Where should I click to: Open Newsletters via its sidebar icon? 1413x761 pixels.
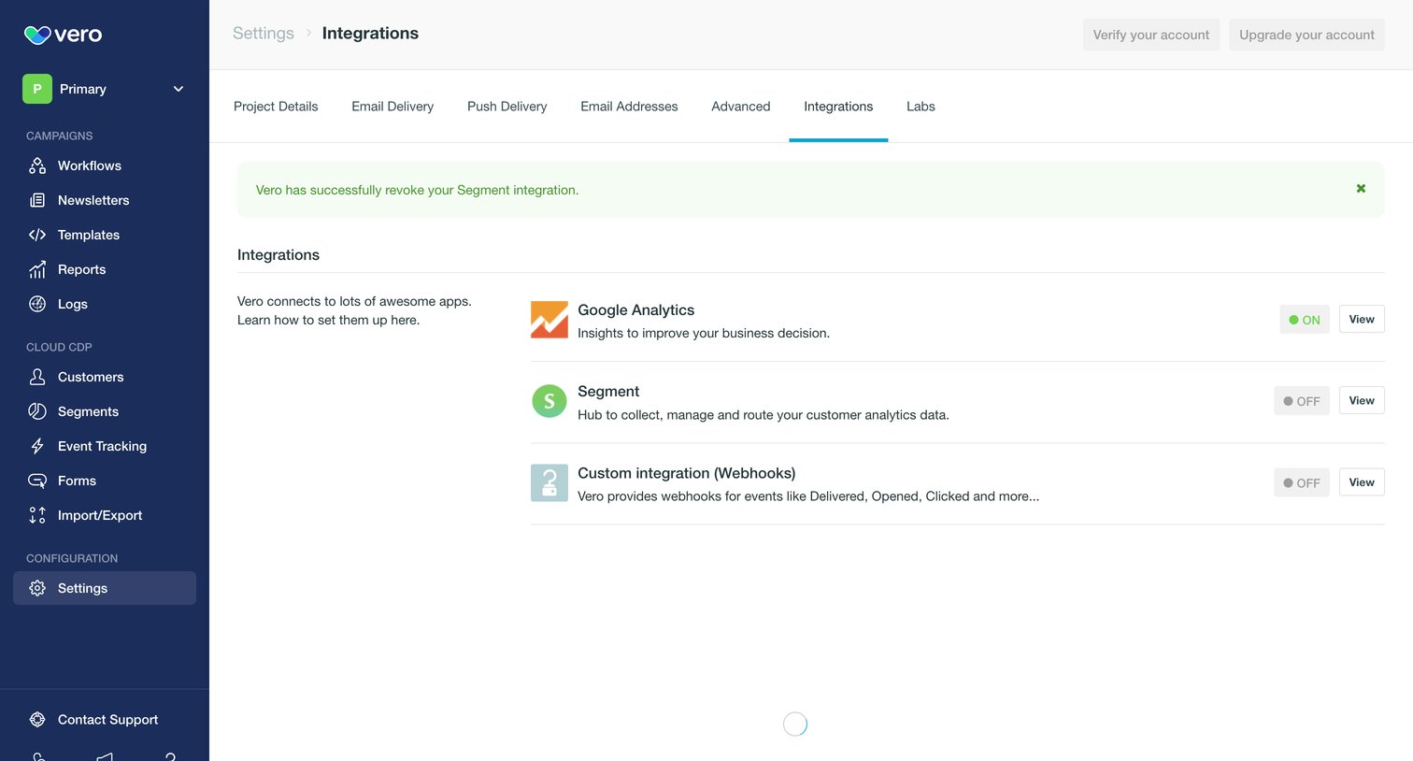(x=37, y=200)
